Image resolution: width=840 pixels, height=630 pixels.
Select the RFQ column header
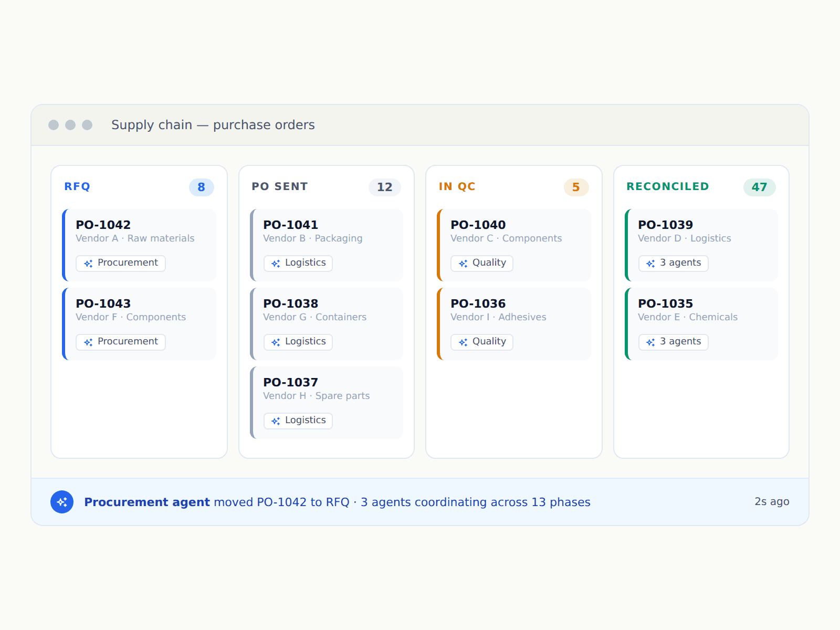(x=77, y=186)
